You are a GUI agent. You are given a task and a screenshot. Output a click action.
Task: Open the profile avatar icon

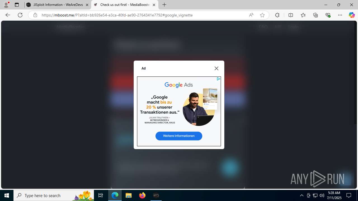click(x=6, y=5)
